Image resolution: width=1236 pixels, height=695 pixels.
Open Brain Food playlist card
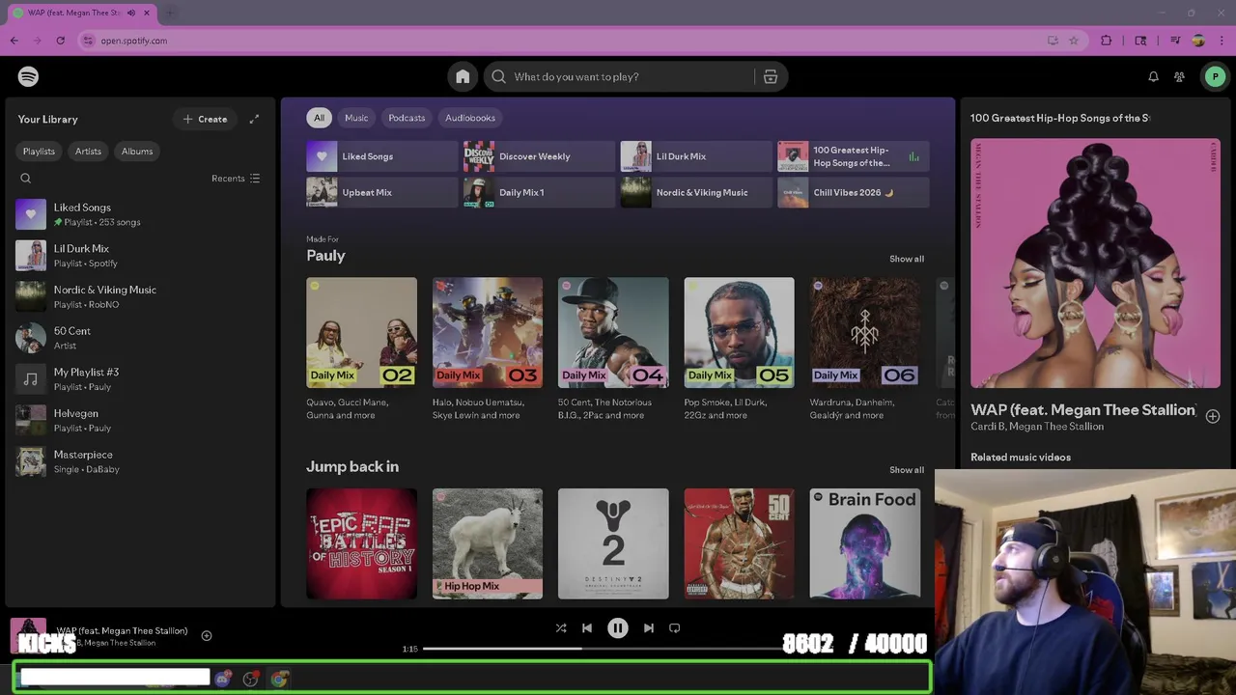point(865,543)
